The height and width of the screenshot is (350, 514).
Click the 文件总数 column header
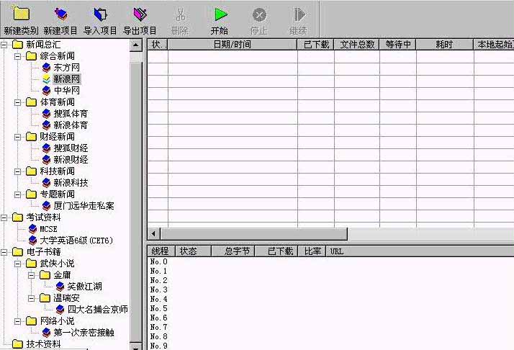(x=357, y=45)
